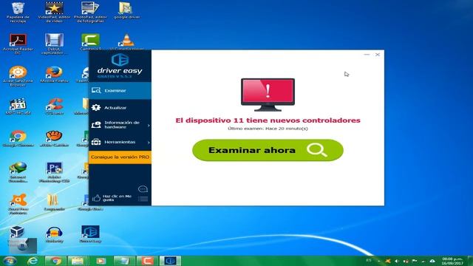473x266 pixels.
Task: Click the Haz clic en Me gusta link
Action: [117, 198]
